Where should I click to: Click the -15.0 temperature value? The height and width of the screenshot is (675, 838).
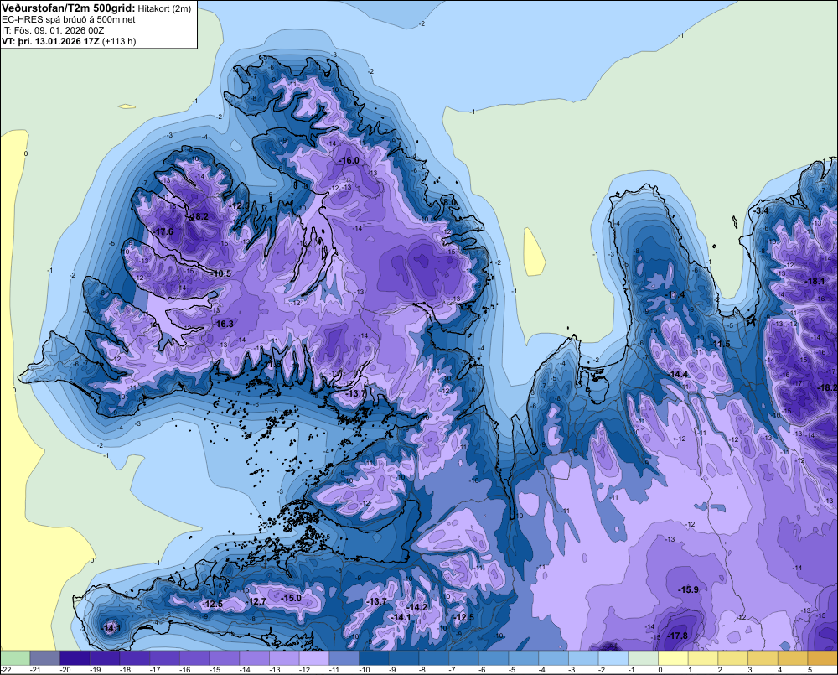292,598
